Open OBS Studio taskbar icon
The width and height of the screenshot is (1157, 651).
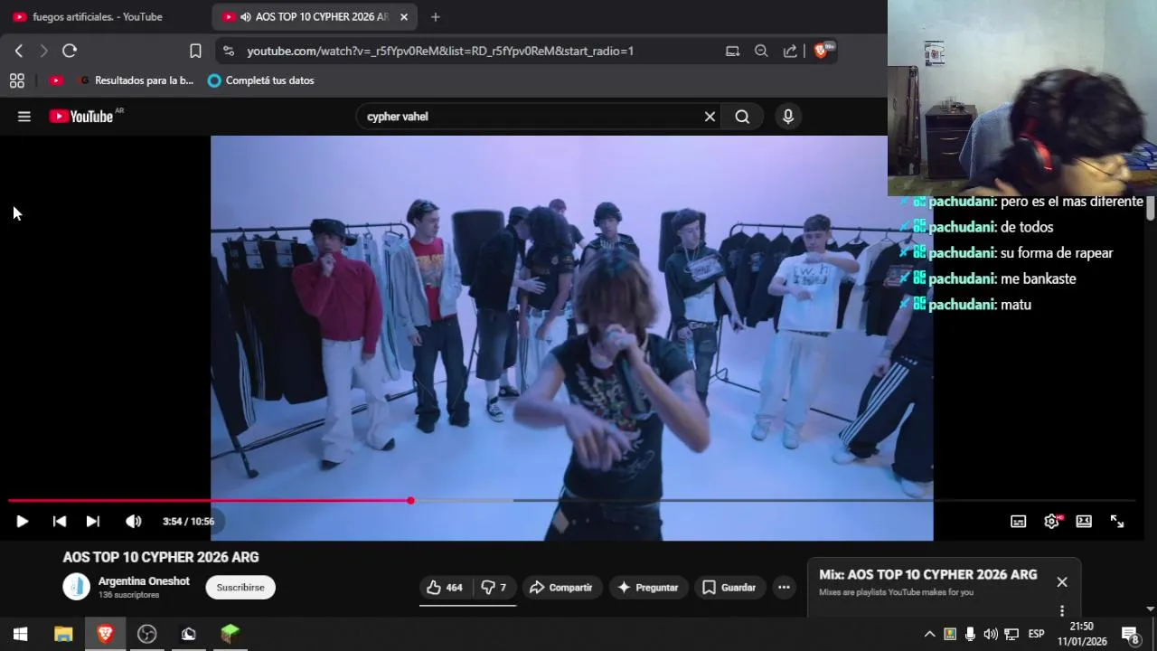tap(146, 634)
